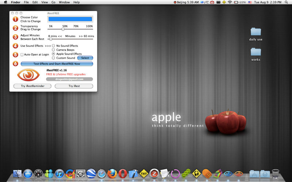The height and width of the screenshot is (182, 292).
Task: Open the red mail notifier menu bar icon
Action: (212, 2)
